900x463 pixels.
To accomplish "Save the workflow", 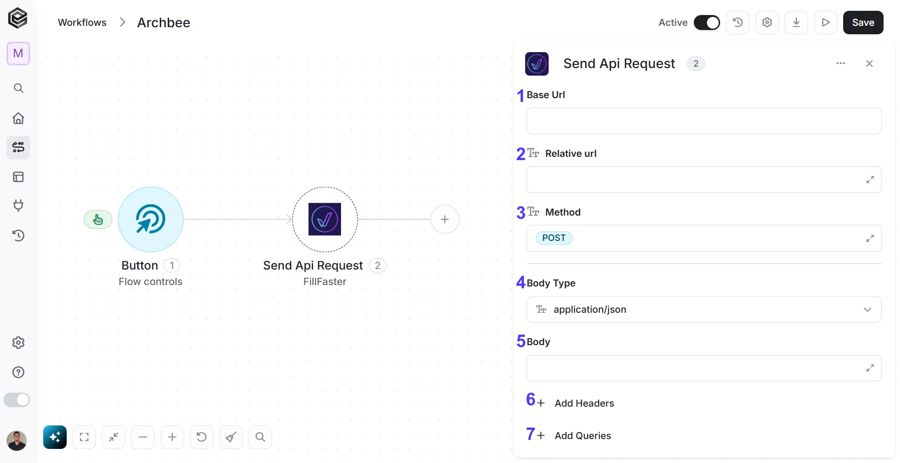I will point(863,23).
